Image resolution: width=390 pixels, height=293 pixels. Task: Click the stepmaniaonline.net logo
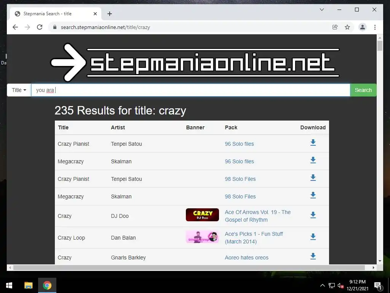tap(195, 62)
